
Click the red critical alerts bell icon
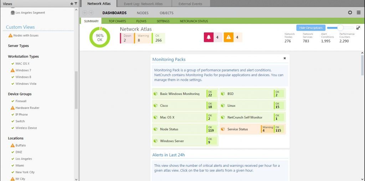(209, 37)
